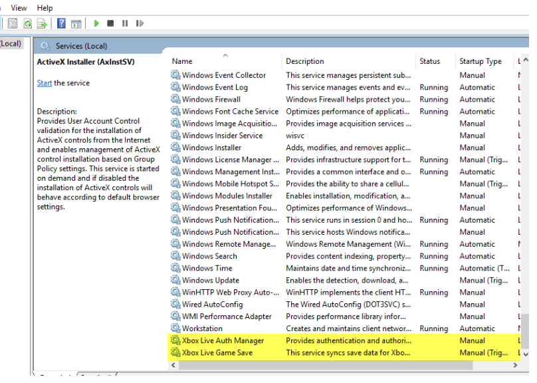Click the Start Service play icon
Viewport: 537px width, 383px height.
click(96, 23)
